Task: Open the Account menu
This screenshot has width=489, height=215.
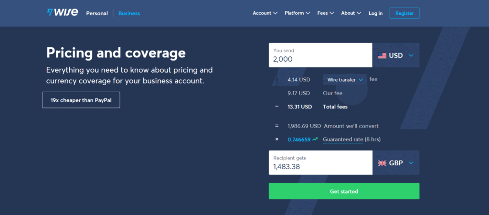Action: click(265, 13)
